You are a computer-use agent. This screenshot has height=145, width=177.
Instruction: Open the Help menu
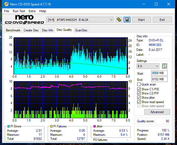coord(43,11)
